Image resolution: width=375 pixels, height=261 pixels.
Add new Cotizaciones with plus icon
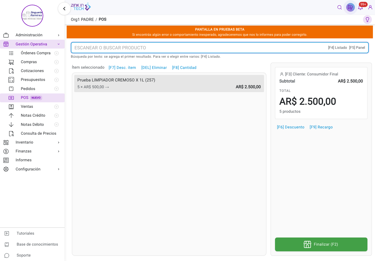(x=57, y=71)
